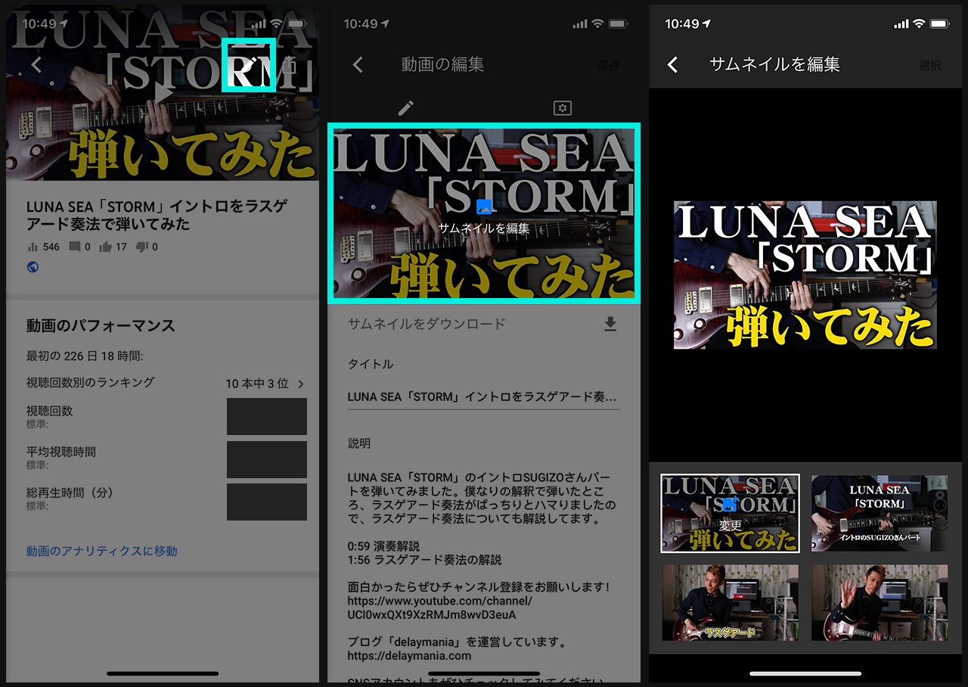The image size is (968, 687).
Task: Tap 保存 to save video edits
Action: (x=609, y=66)
